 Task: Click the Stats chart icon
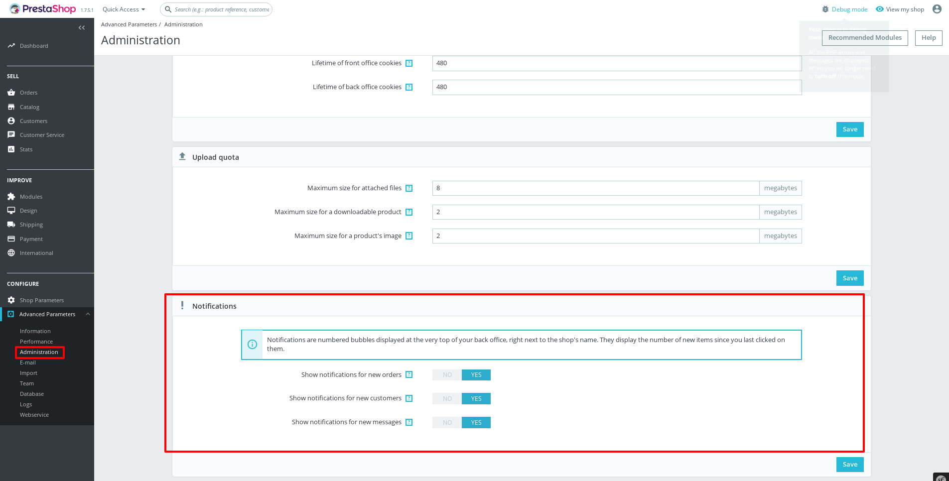click(x=11, y=149)
